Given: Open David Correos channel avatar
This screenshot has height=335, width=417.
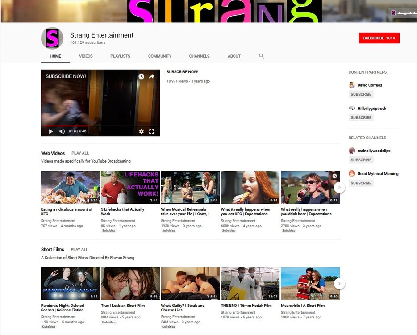Looking at the screenshot, I should (352, 85).
